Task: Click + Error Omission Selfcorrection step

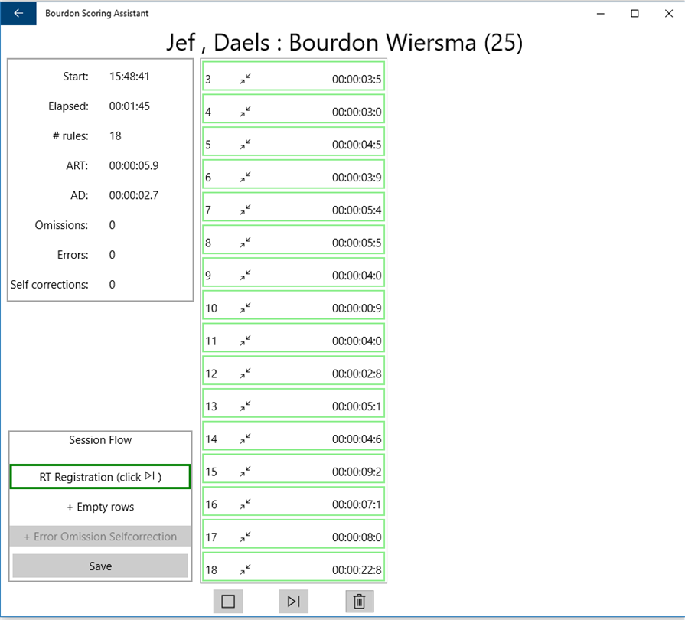Action: click(100, 537)
